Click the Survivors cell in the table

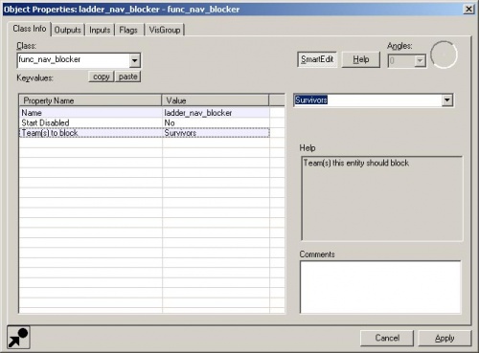tap(216, 133)
